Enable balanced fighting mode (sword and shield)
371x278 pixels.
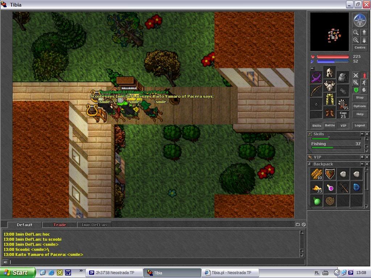(356, 83)
